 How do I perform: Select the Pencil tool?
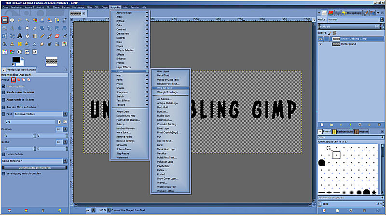point(42,36)
